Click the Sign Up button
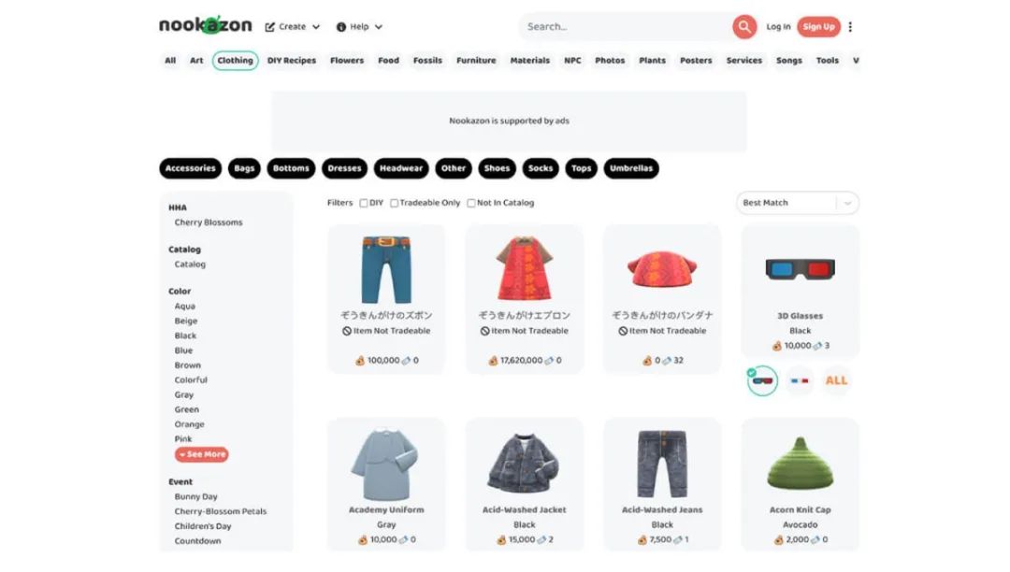 coord(818,26)
